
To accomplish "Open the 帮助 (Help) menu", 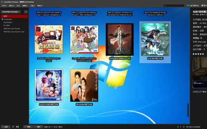I will pyautogui.click(x=40, y=6).
